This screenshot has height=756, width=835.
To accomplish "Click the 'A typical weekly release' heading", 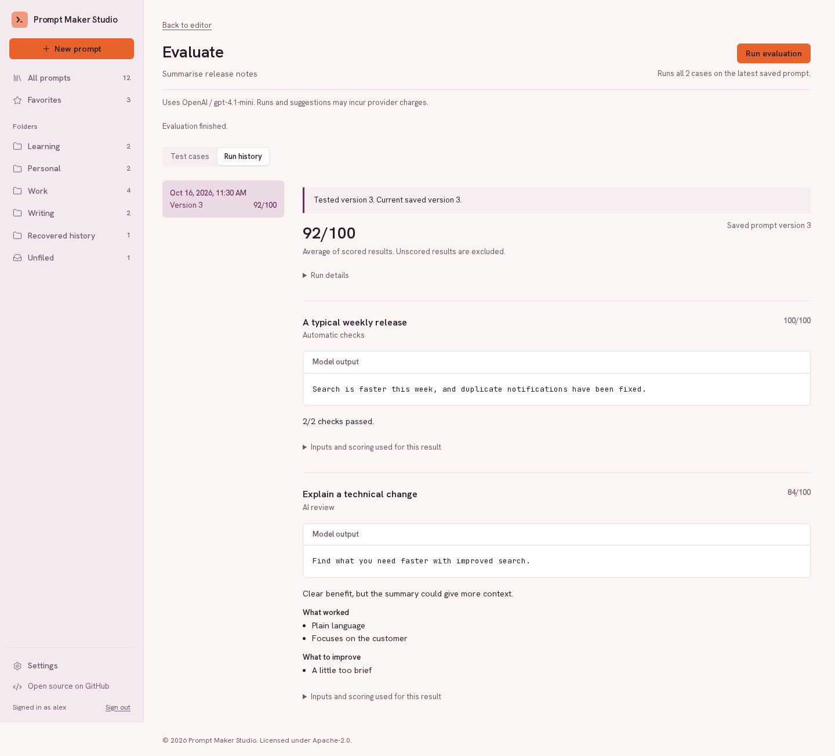I will click(355, 323).
